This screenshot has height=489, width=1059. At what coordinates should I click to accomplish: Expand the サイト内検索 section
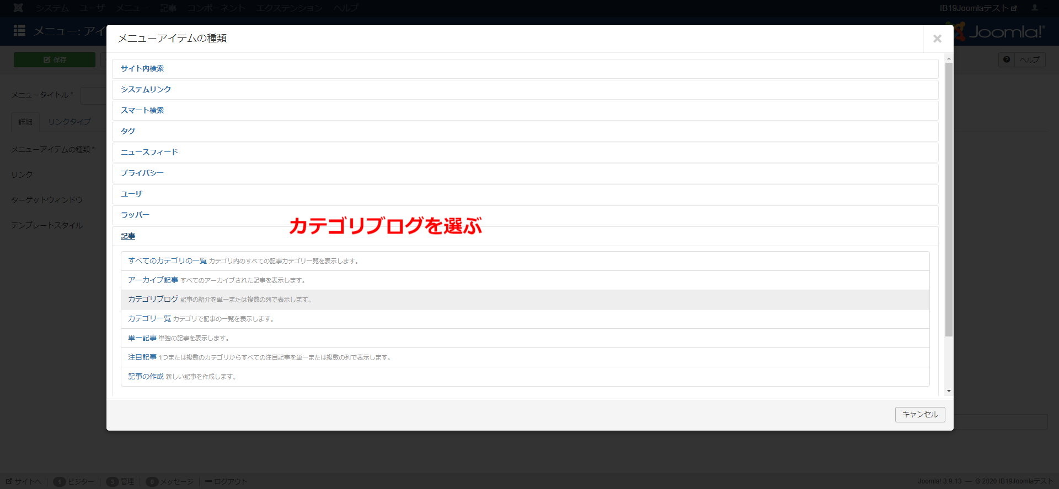pyautogui.click(x=142, y=68)
